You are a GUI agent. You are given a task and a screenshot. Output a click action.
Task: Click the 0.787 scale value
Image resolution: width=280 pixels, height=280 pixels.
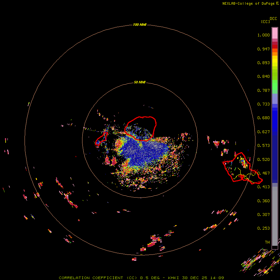click(264, 90)
